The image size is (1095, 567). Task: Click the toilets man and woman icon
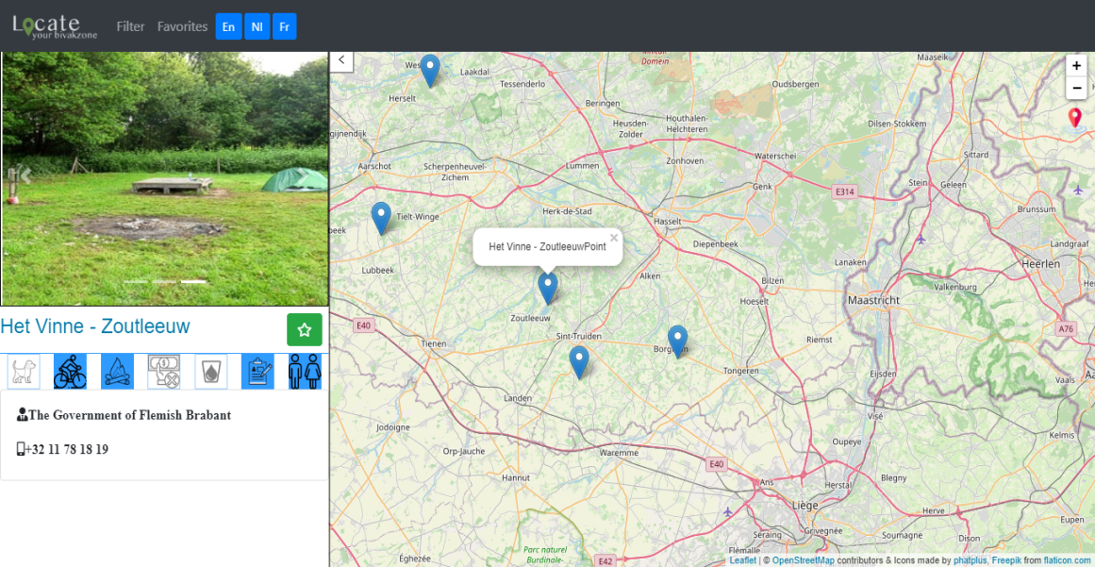click(306, 372)
